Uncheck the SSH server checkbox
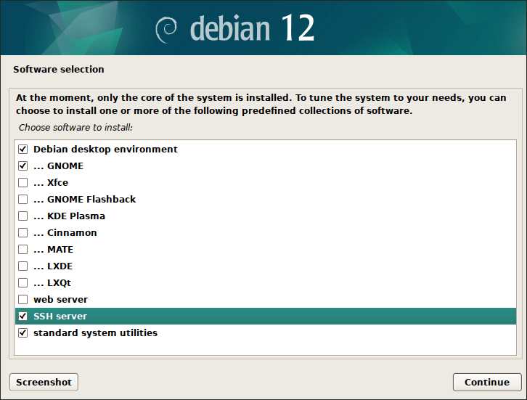The width and height of the screenshot is (527, 400). pyautogui.click(x=23, y=316)
